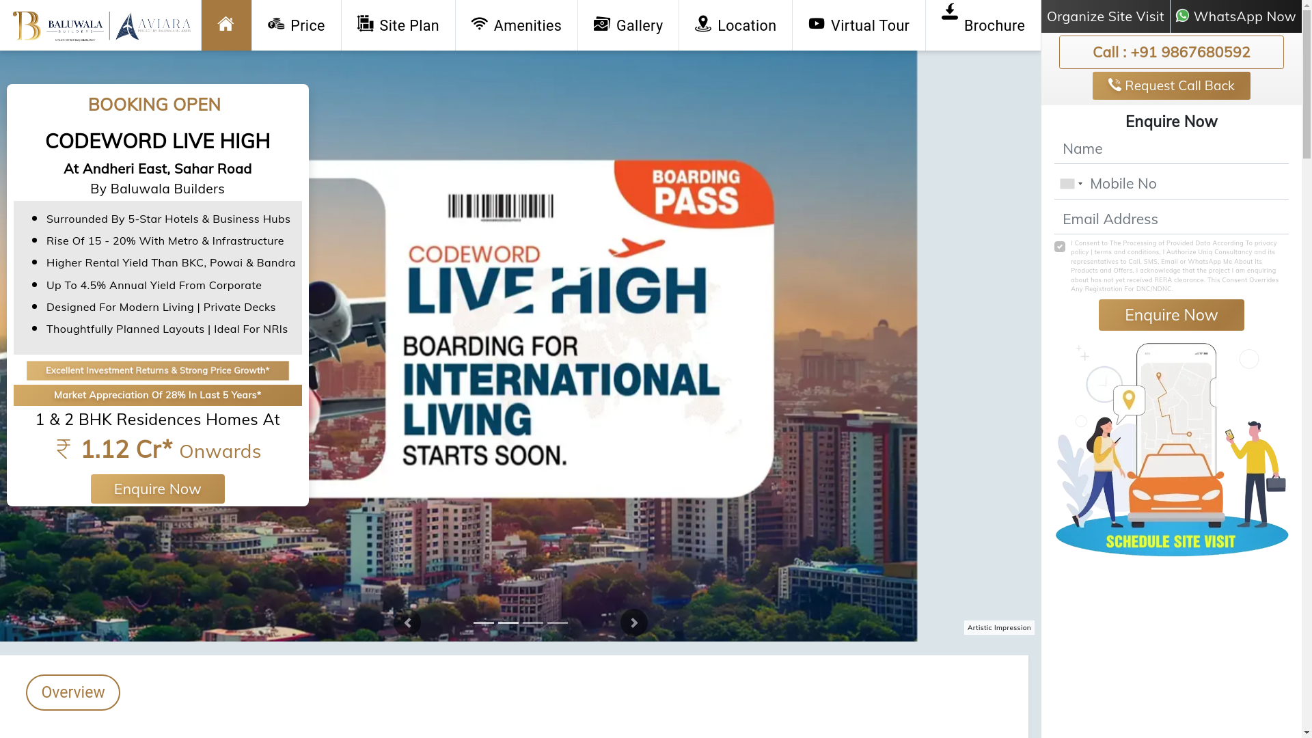1312x738 pixels.
Task: Focus the Name input field
Action: tap(1171, 148)
